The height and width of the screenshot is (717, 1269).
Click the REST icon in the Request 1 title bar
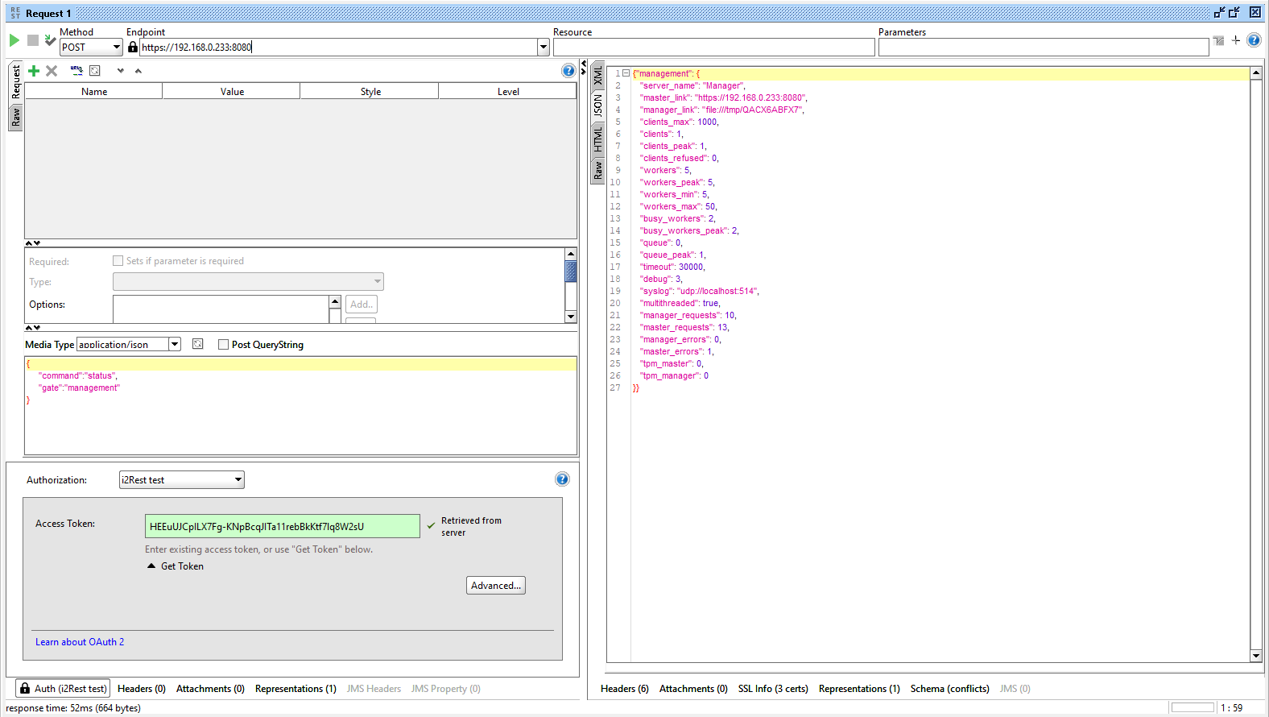15,13
